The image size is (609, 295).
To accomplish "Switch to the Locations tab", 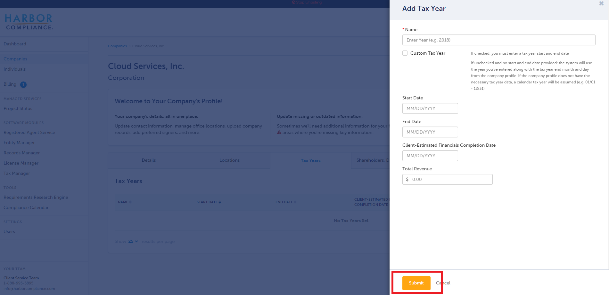I will coord(230,160).
